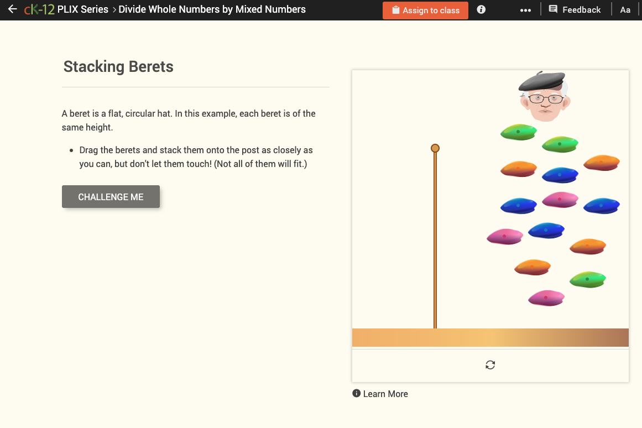The image size is (642, 428).
Task: Select the top green beret
Action: [518, 132]
